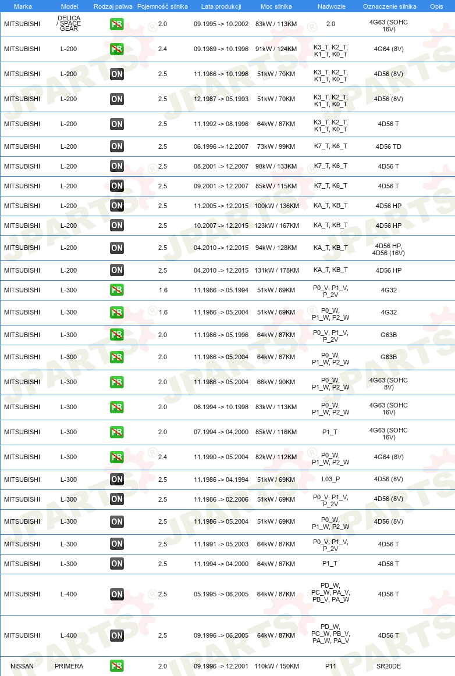Sort by the Pojemność silnika column header

(162, 6)
